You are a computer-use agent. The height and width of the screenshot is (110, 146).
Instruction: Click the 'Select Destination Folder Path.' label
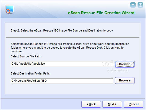[30, 73]
